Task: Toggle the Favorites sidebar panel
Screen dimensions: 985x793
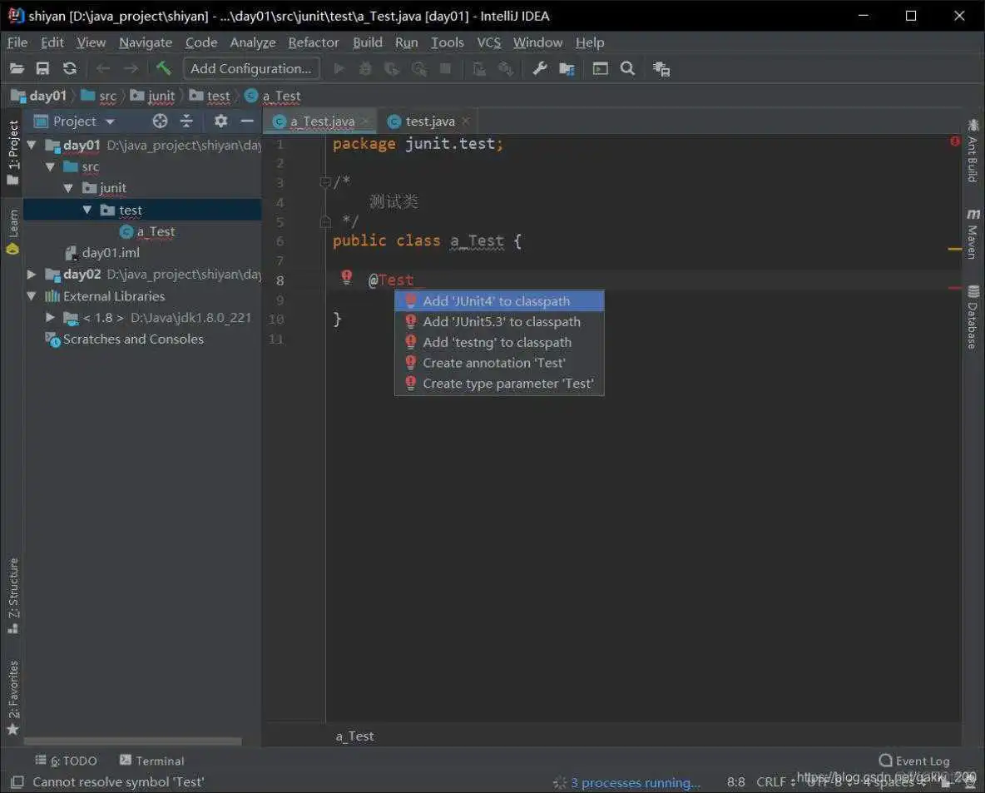Action: 12,691
